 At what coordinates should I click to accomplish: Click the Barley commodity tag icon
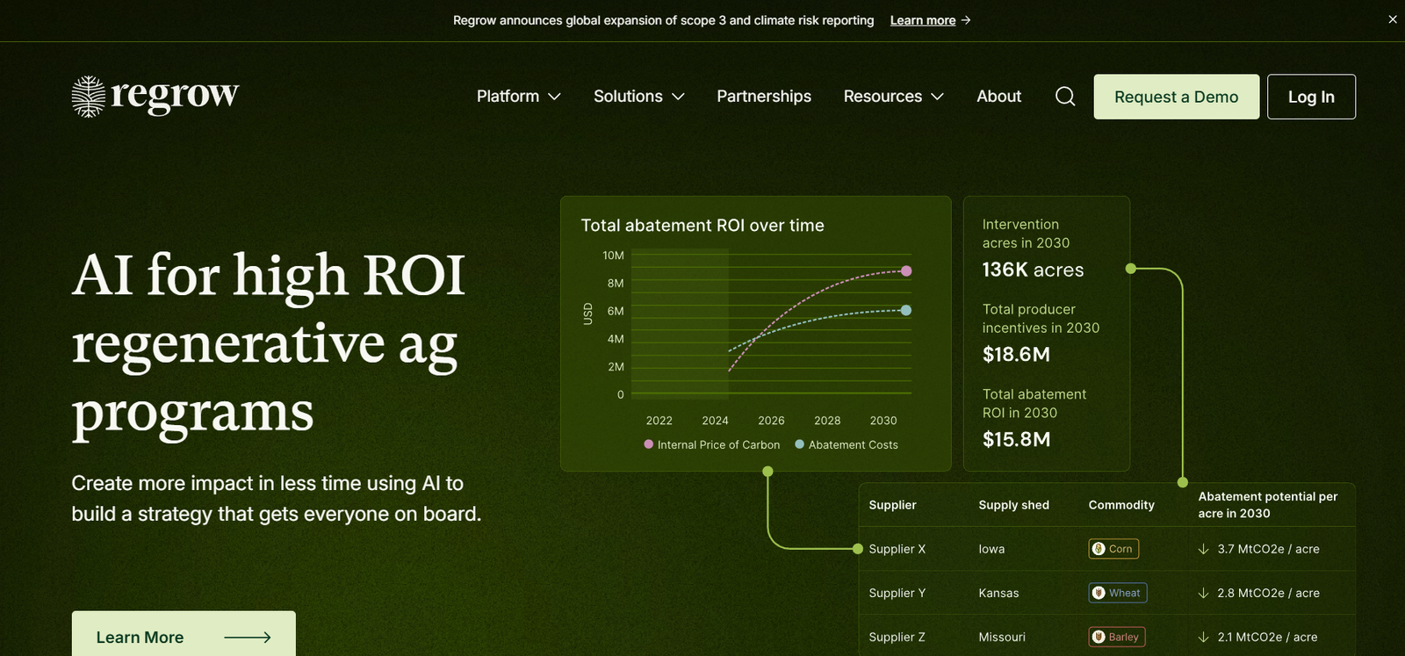coord(1099,637)
